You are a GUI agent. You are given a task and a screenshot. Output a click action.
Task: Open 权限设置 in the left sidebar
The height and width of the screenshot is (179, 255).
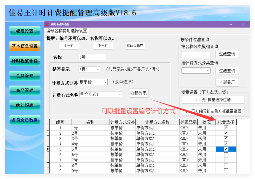[25, 31]
